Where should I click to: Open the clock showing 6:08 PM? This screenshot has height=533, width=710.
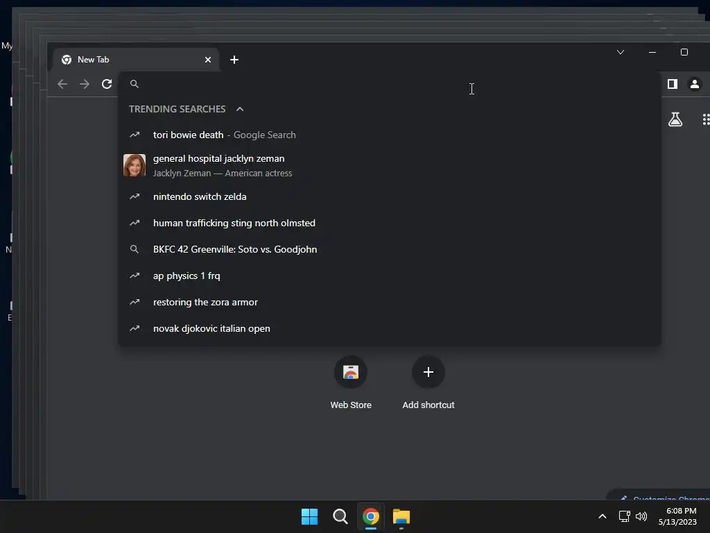678,516
